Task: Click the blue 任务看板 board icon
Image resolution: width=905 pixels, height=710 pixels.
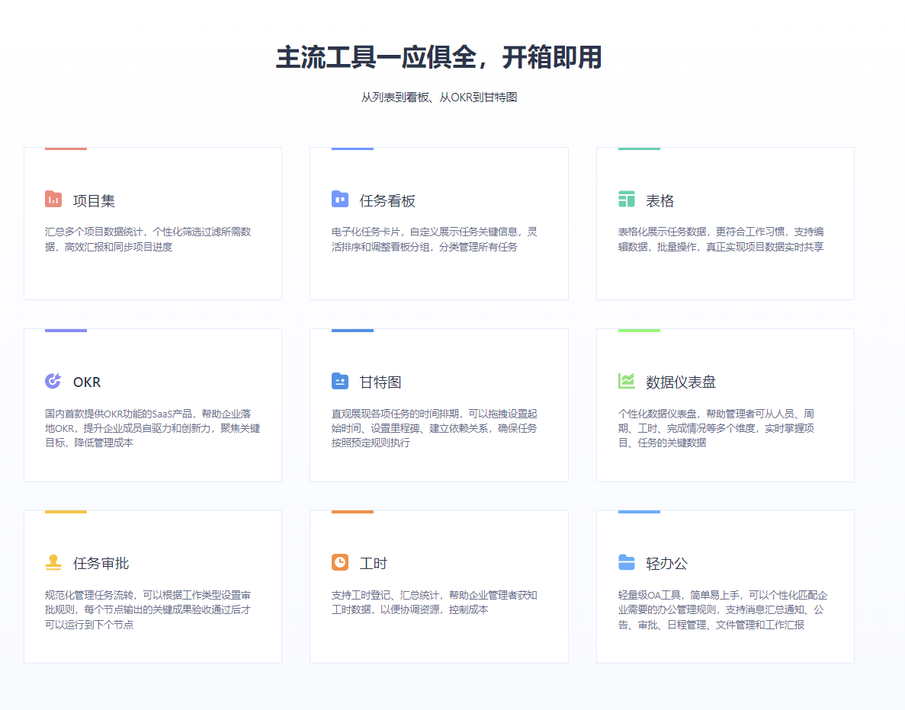Action: 340,199
